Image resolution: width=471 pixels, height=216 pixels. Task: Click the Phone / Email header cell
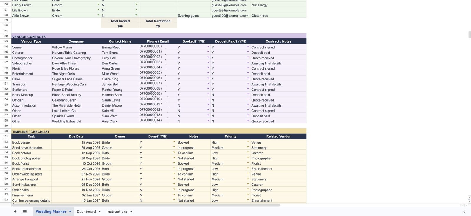[x=158, y=41]
